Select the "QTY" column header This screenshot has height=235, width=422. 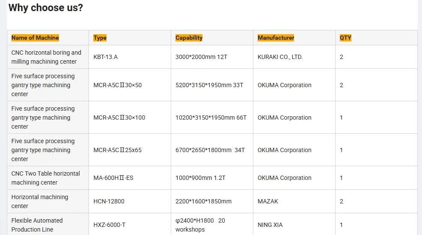[345, 38]
